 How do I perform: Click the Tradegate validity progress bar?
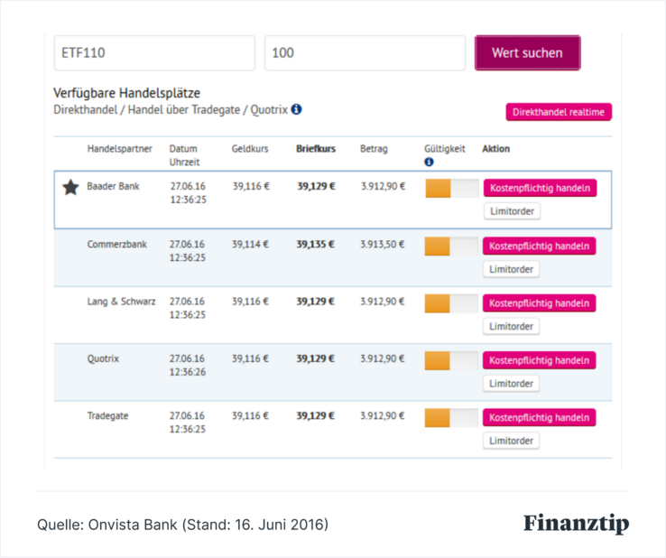point(451,418)
